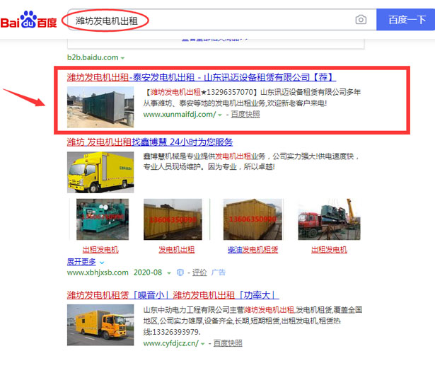Click the 柴油发电机租赁 image link
Image resolution: width=435 pixels, height=368 pixels.
(253, 250)
